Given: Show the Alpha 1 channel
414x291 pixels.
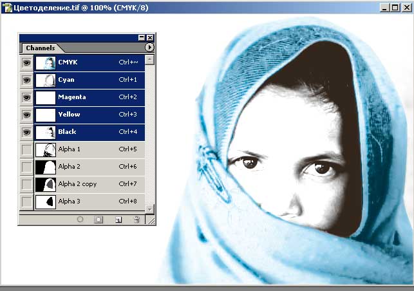Looking at the screenshot, I should click(x=26, y=150).
